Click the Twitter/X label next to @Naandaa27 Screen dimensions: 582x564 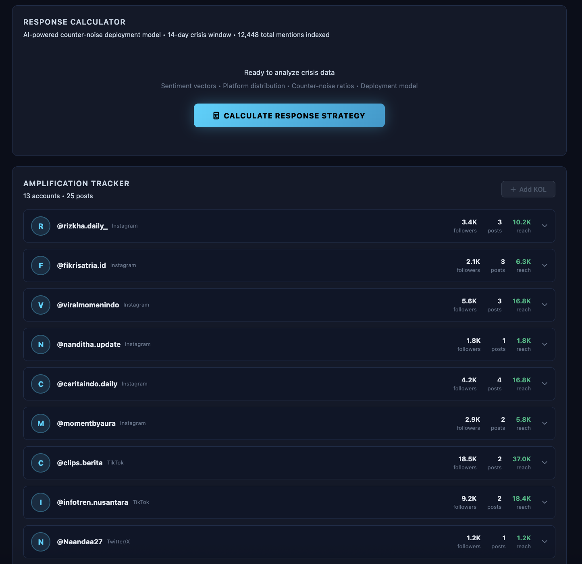coord(118,542)
